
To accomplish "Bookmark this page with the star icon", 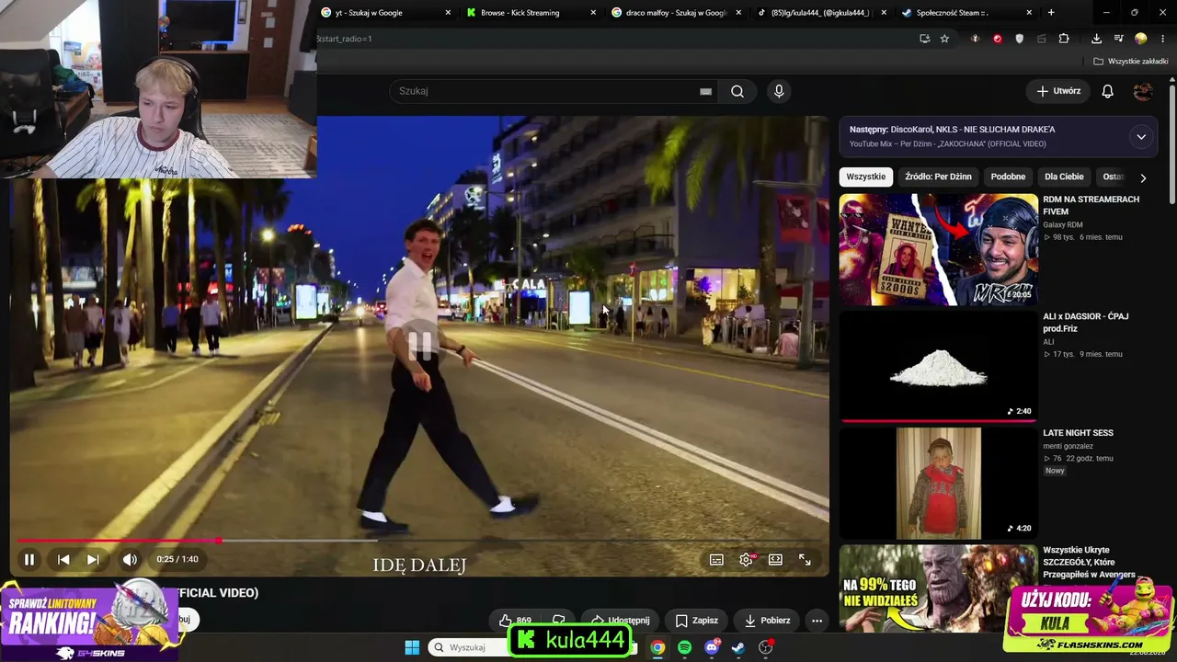I will click(944, 39).
